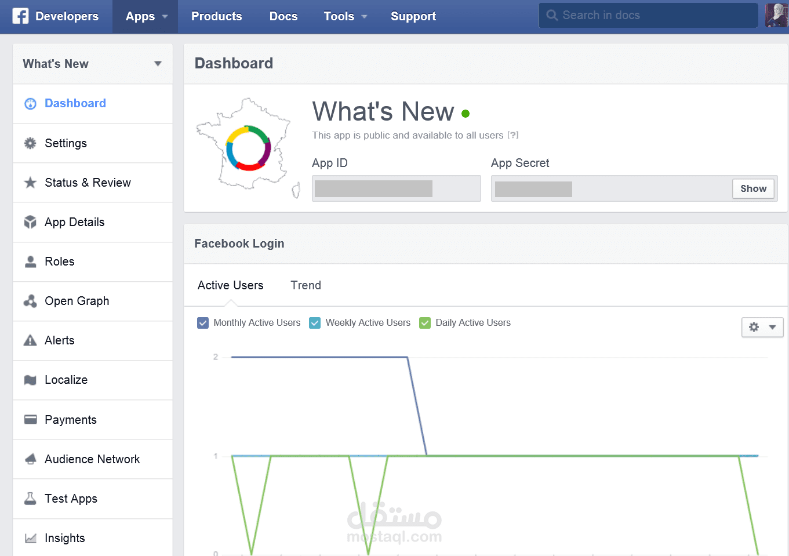Viewport: 789px width, 556px height.
Task: Click the green live status dot
Action: (466, 114)
